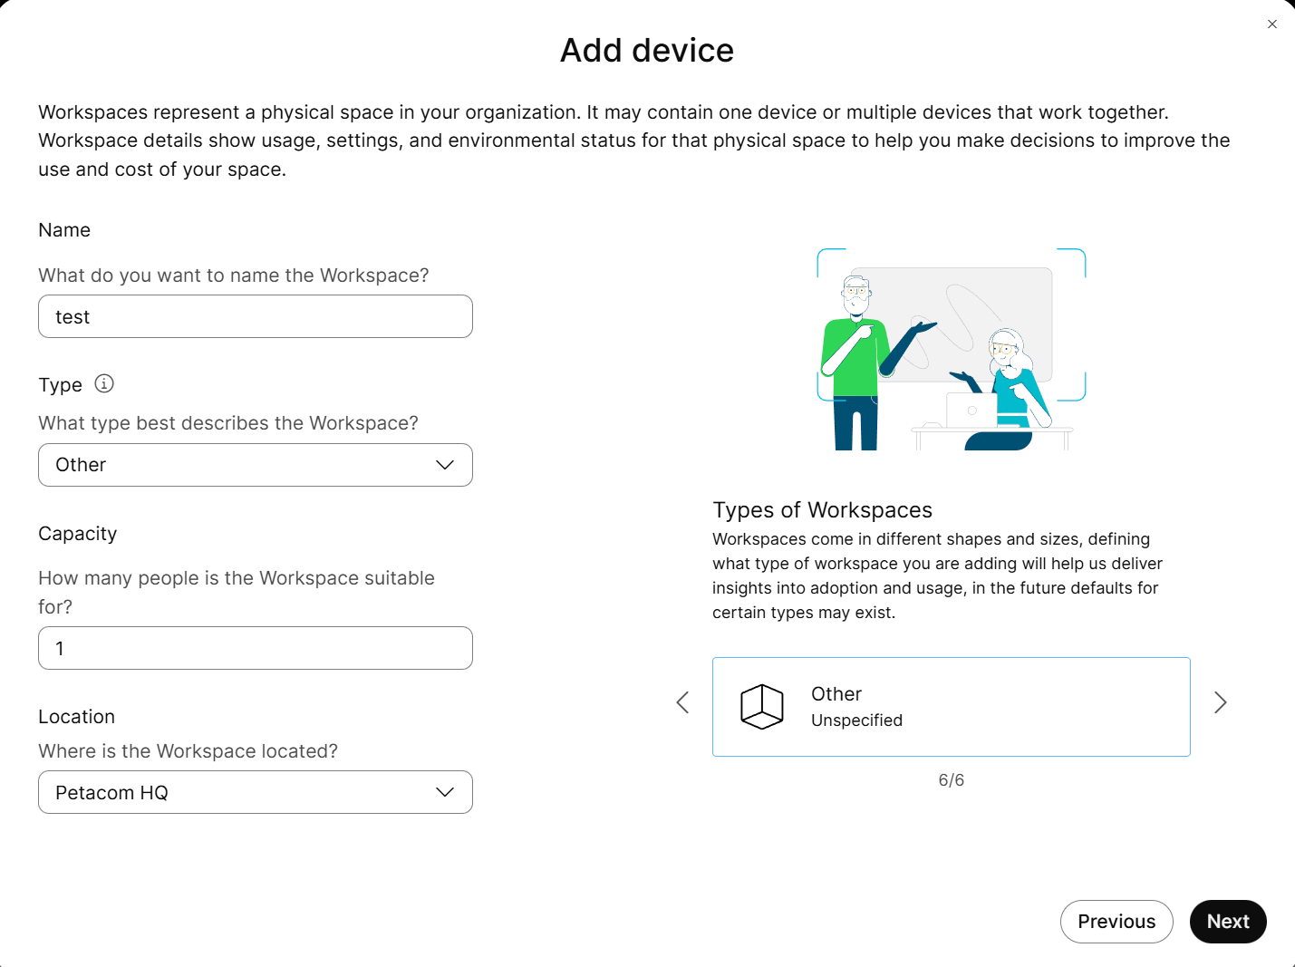1295x967 pixels.
Task: Click the cube icon in Other card
Action: (762, 707)
